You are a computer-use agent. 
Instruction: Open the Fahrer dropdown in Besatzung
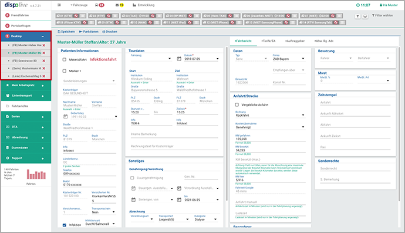tap(336, 58)
